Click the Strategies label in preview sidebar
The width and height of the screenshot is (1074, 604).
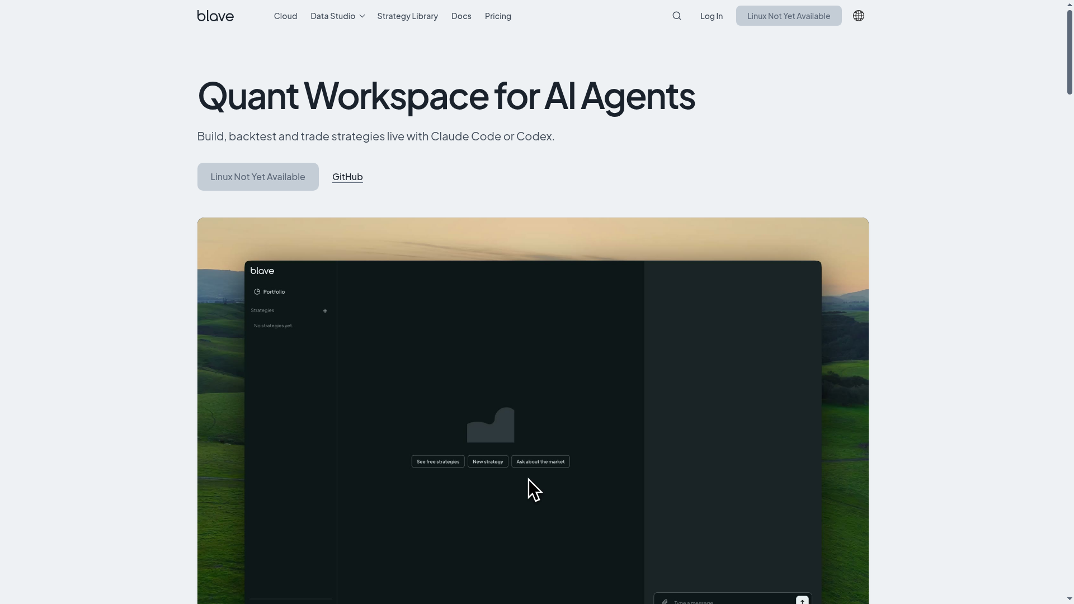click(x=262, y=310)
